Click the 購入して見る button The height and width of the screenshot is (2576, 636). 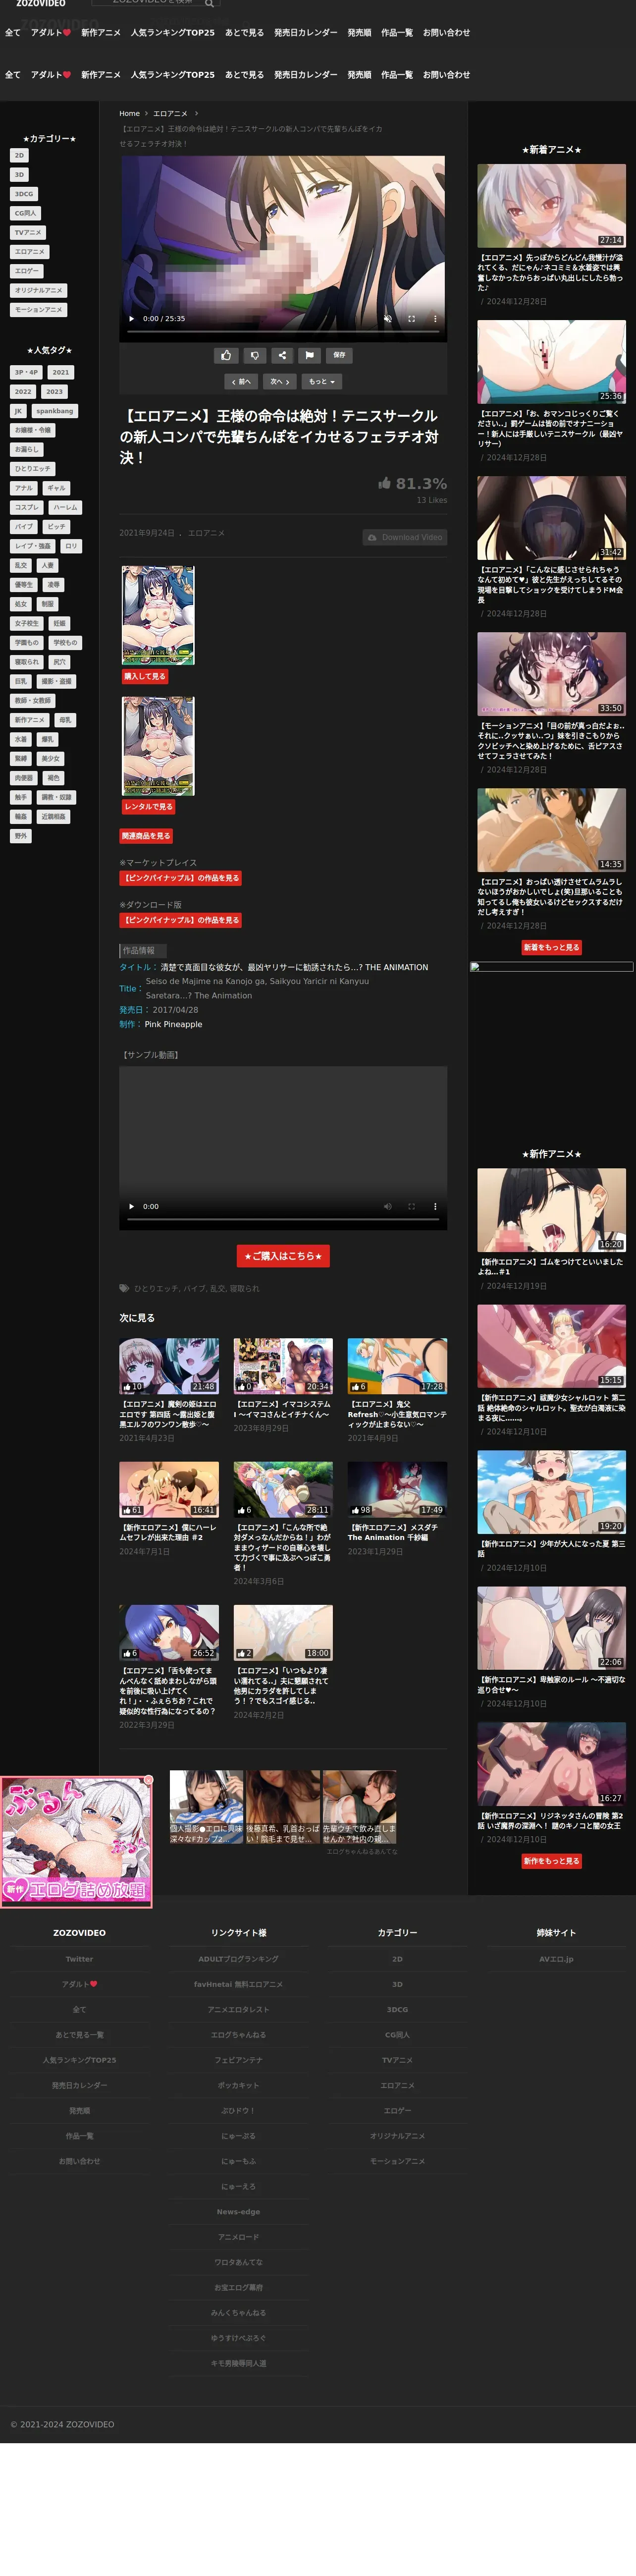point(145,676)
